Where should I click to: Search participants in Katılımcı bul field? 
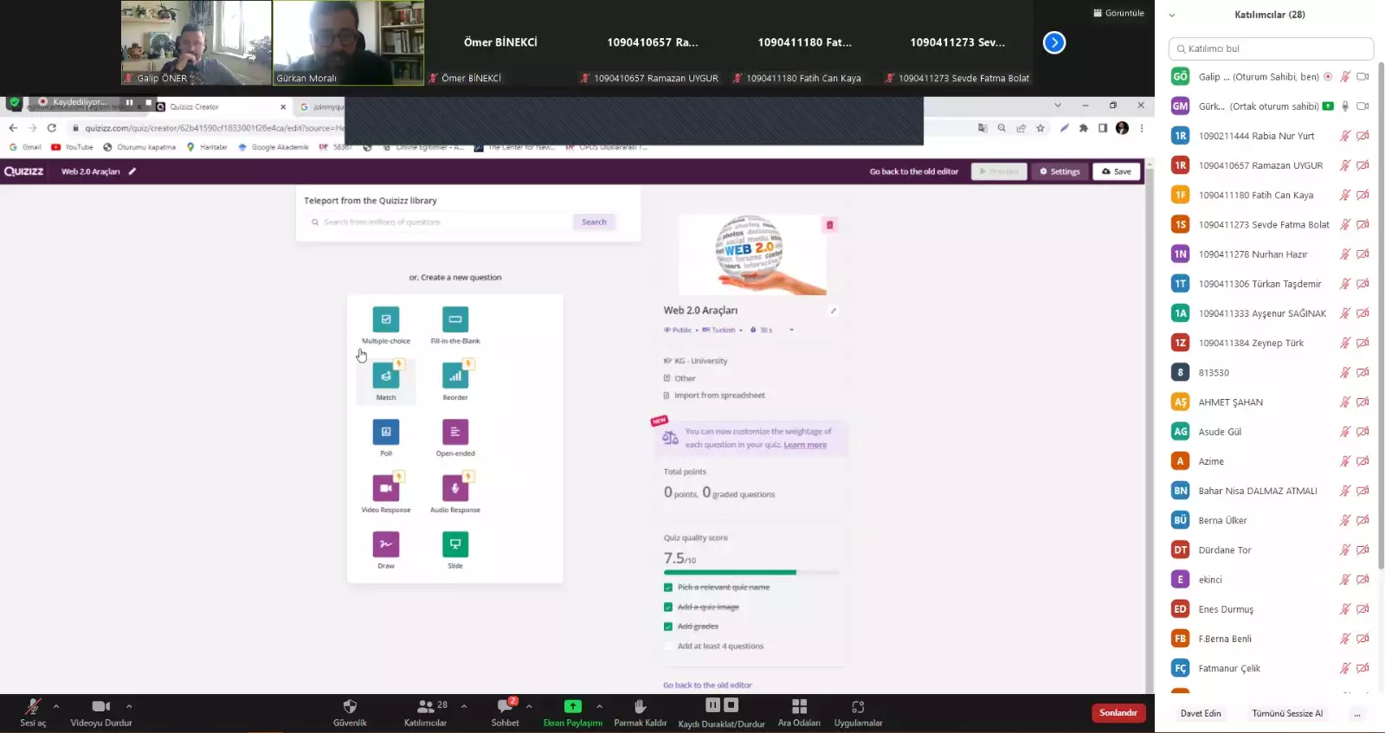point(1271,48)
